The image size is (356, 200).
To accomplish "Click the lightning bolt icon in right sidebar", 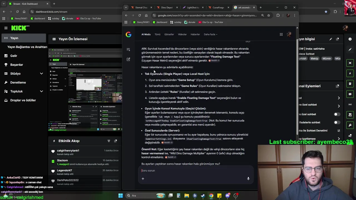I will (x=350, y=73).
